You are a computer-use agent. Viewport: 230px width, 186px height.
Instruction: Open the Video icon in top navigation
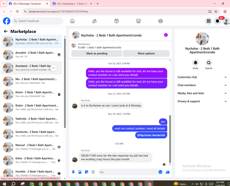click(x=116, y=21)
